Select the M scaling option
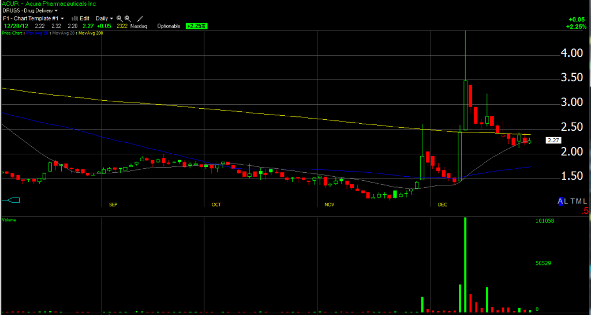 coord(579,202)
